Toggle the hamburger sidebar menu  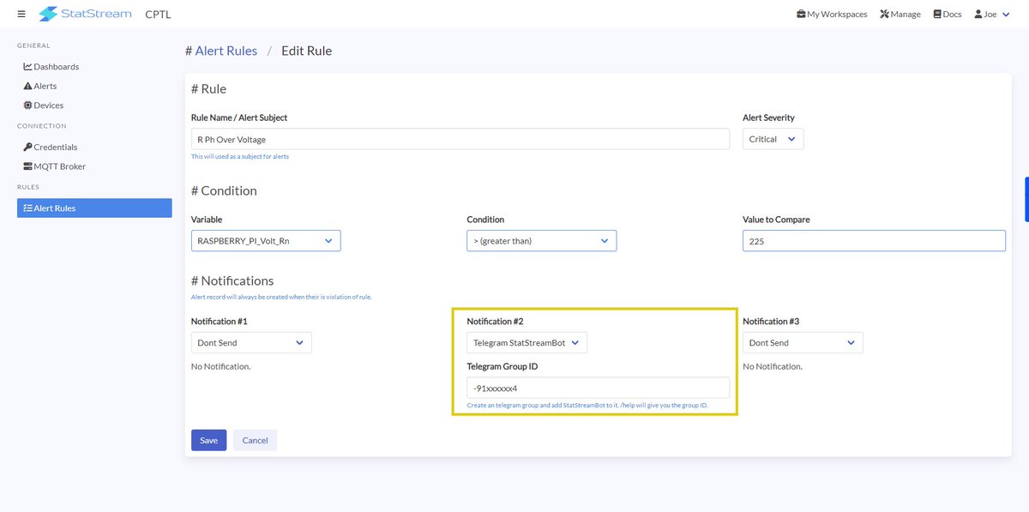coord(21,14)
